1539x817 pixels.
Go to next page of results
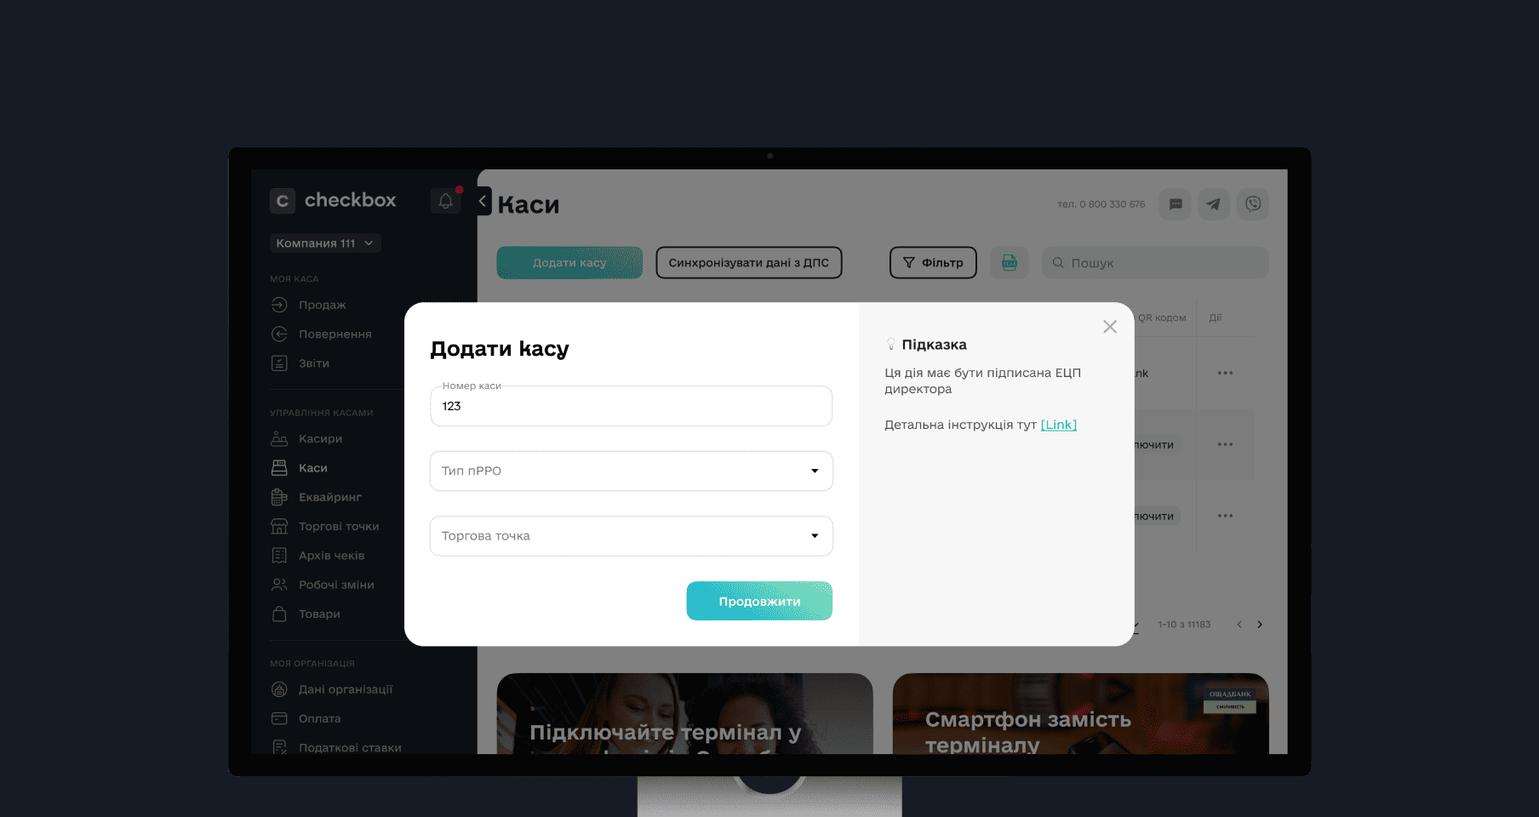[1260, 625]
